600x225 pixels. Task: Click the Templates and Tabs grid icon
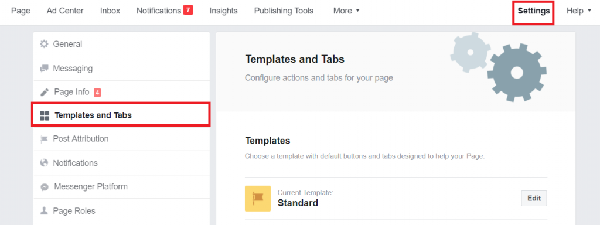pos(45,115)
